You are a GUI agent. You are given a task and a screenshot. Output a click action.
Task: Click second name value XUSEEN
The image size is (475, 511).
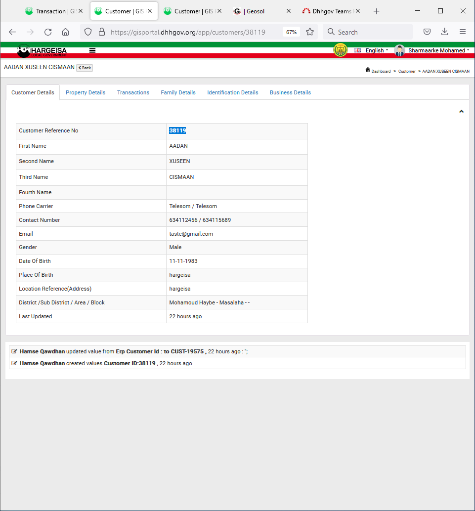pyautogui.click(x=179, y=161)
